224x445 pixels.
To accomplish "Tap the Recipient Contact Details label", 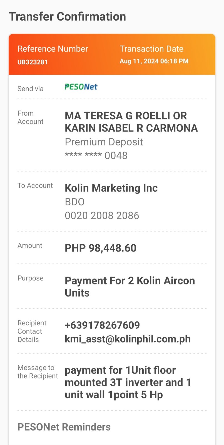I will point(32,331).
